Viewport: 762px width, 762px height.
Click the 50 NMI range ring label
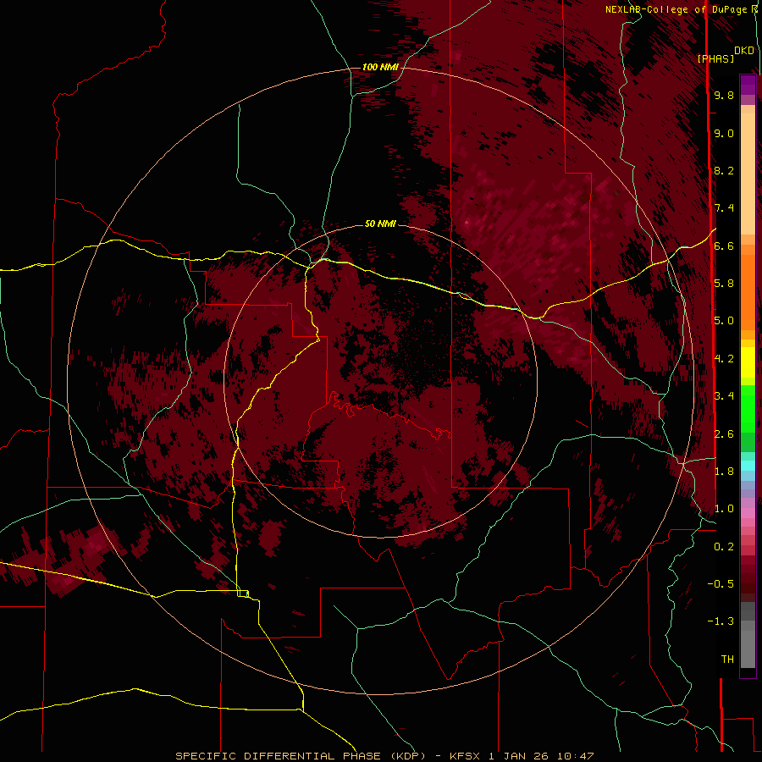coord(380,224)
